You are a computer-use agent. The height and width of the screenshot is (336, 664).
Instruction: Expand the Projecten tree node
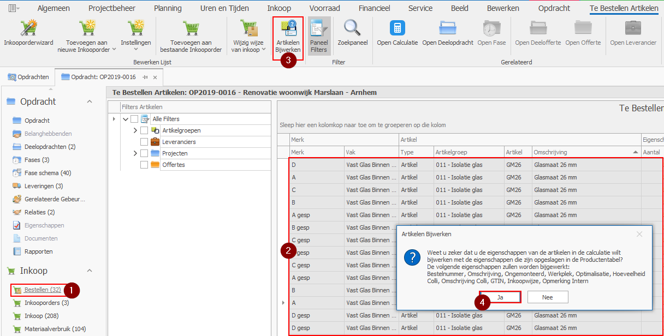tap(135, 153)
